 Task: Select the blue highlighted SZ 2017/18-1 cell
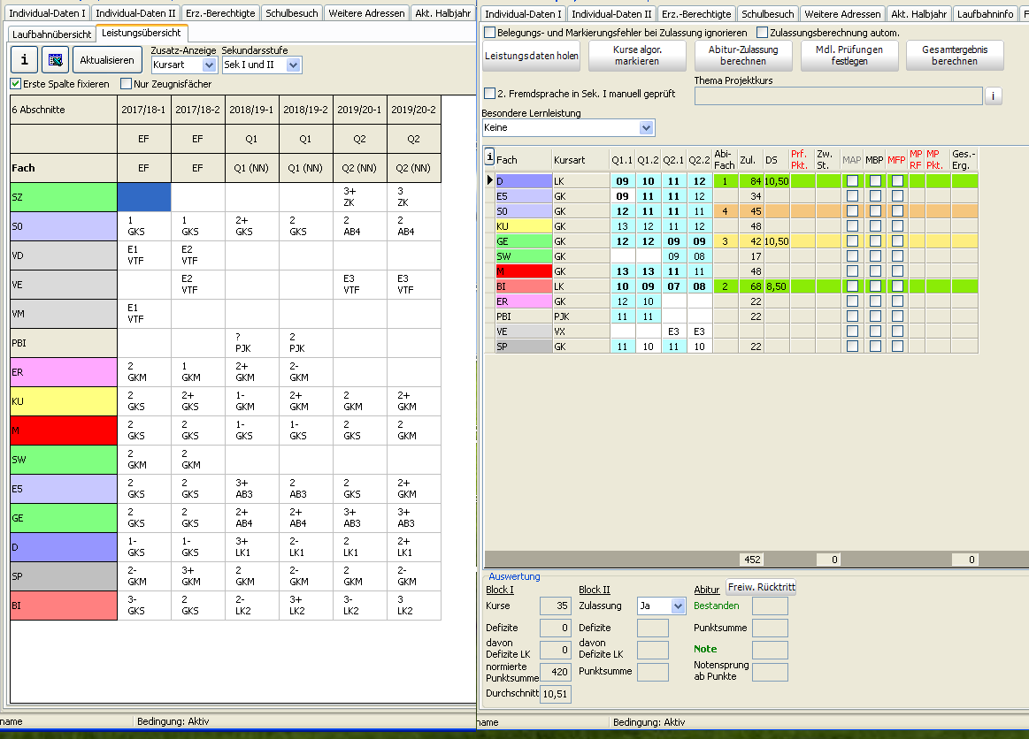tap(144, 197)
